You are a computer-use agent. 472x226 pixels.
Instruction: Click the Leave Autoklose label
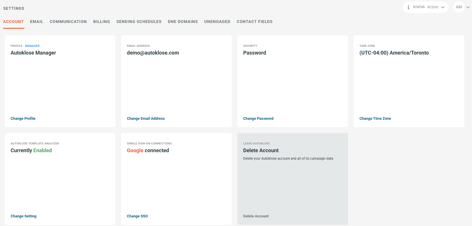(256, 144)
